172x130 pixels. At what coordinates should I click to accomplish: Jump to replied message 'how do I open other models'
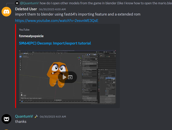tap(106, 3)
